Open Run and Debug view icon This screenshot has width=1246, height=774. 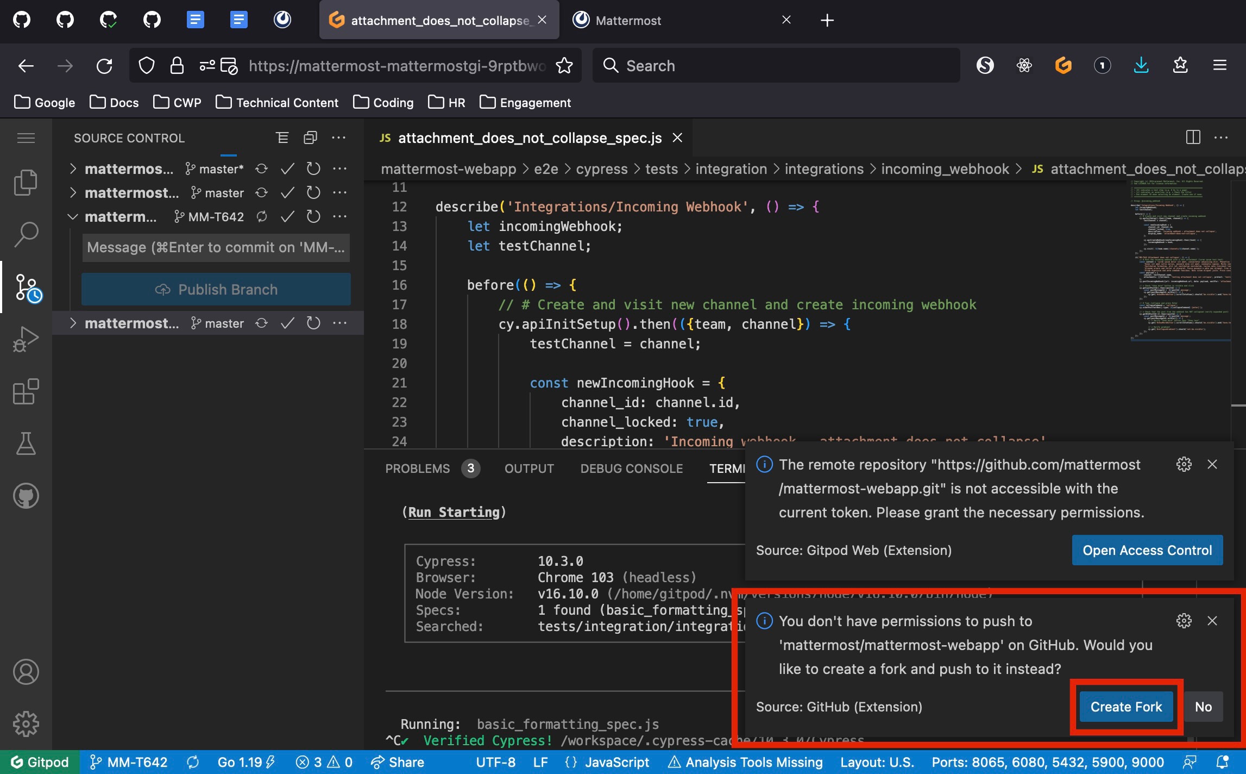tap(26, 339)
